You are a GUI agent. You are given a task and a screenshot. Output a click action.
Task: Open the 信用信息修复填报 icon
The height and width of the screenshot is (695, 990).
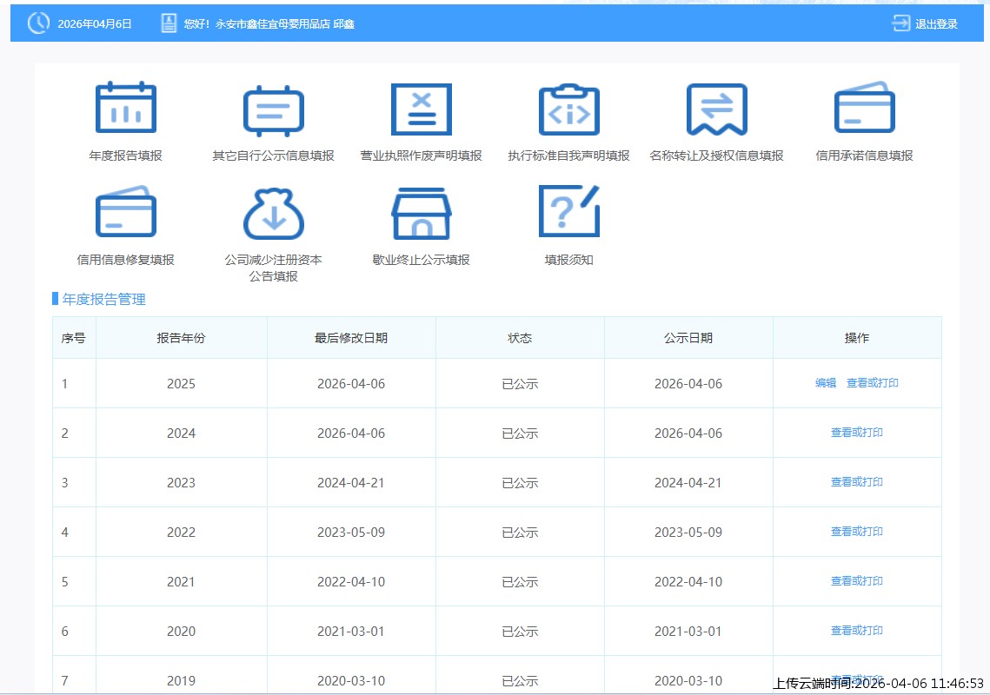pos(125,213)
